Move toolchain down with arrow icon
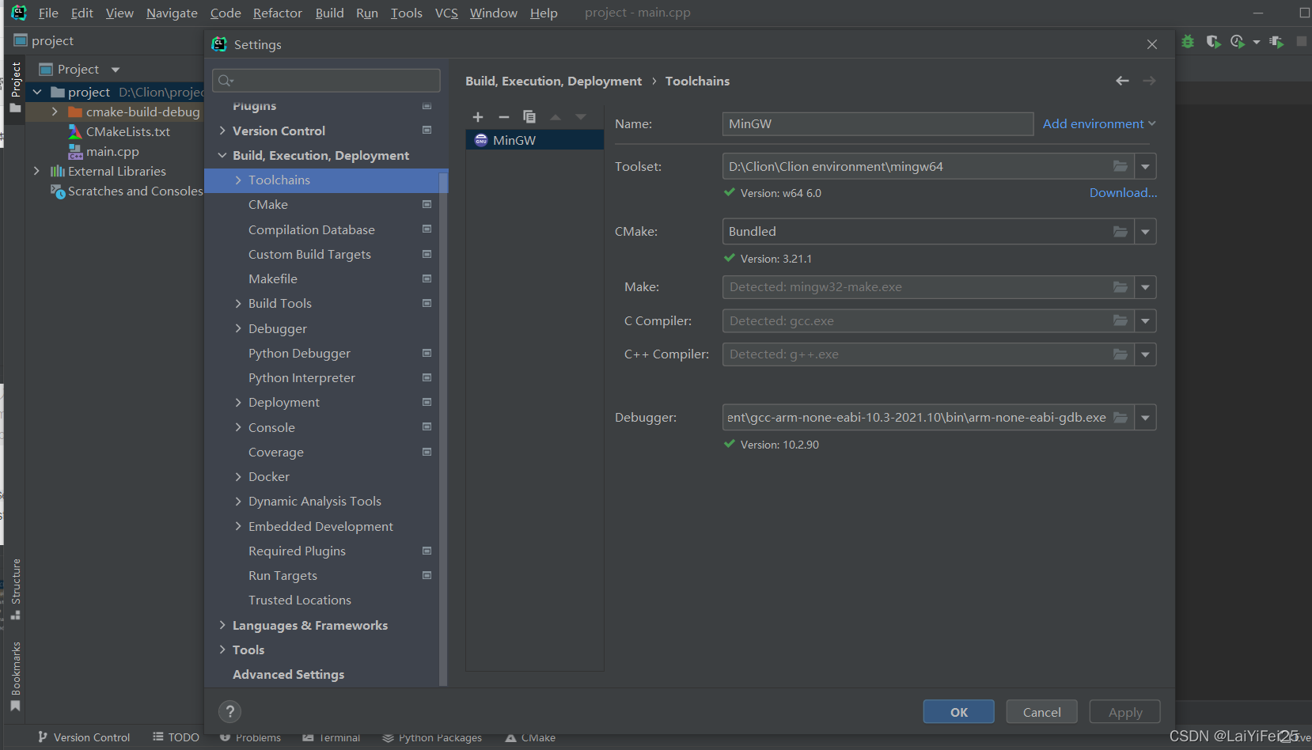 pyautogui.click(x=581, y=117)
